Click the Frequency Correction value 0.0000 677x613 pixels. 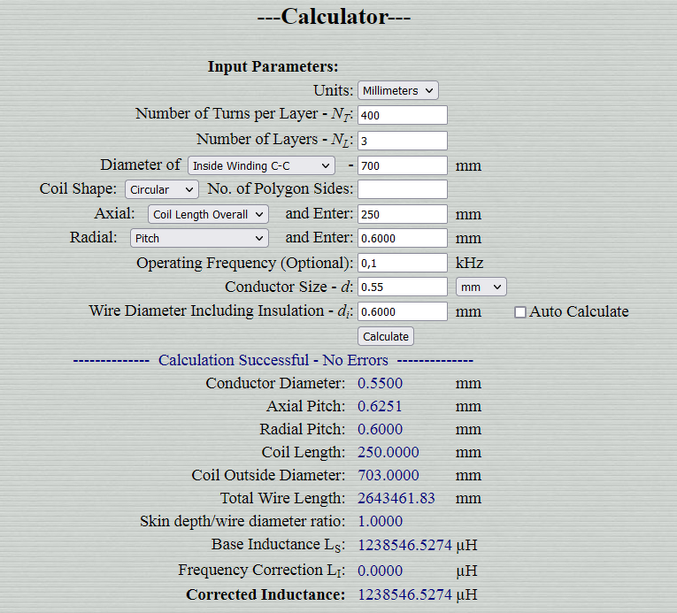click(x=380, y=571)
